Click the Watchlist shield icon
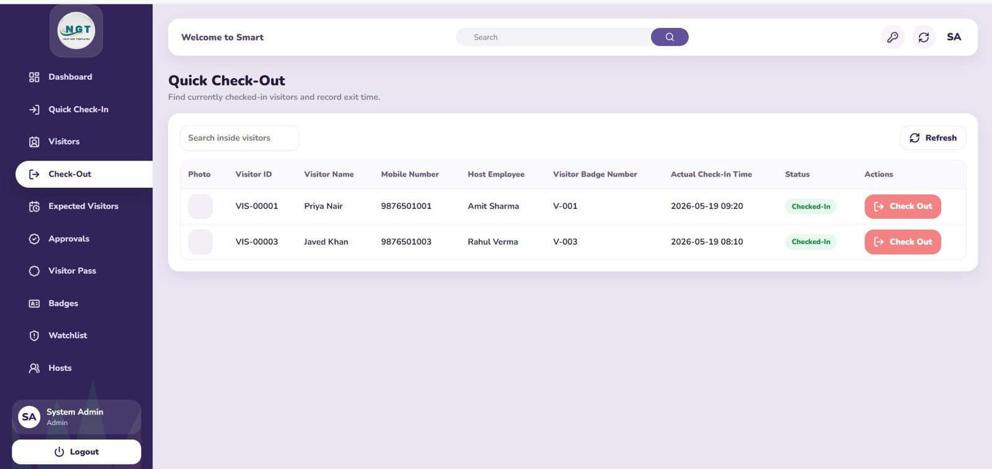The height and width of the screenshot is (469, 992). tap(34, 336)
